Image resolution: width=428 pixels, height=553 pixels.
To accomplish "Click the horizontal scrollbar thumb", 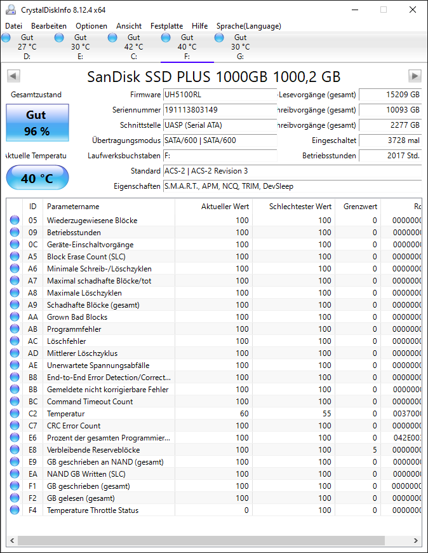I will (x=201, y=540).
